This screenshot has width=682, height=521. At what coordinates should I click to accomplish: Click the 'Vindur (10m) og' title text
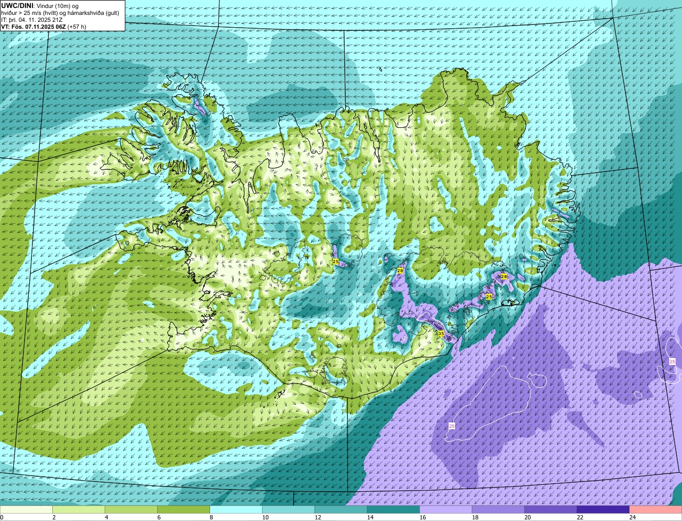point(57,5)
